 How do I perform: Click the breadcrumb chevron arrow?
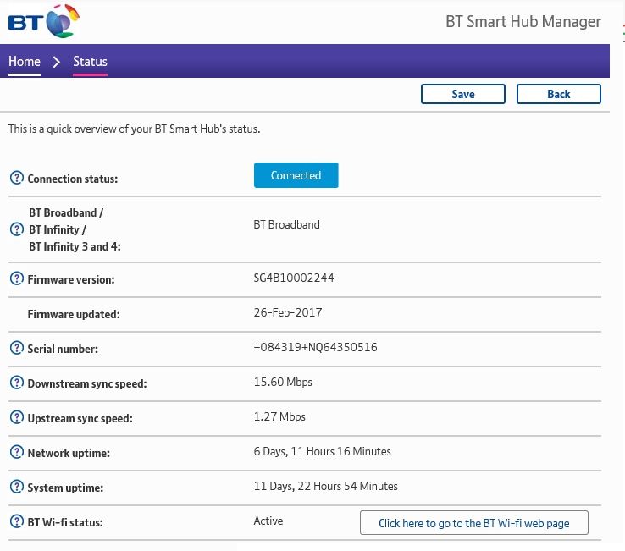point(57,62)
